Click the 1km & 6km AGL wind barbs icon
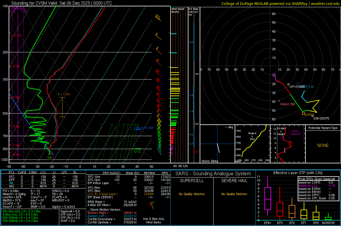This screenshot has height=226, width=341. coord(152,205)
